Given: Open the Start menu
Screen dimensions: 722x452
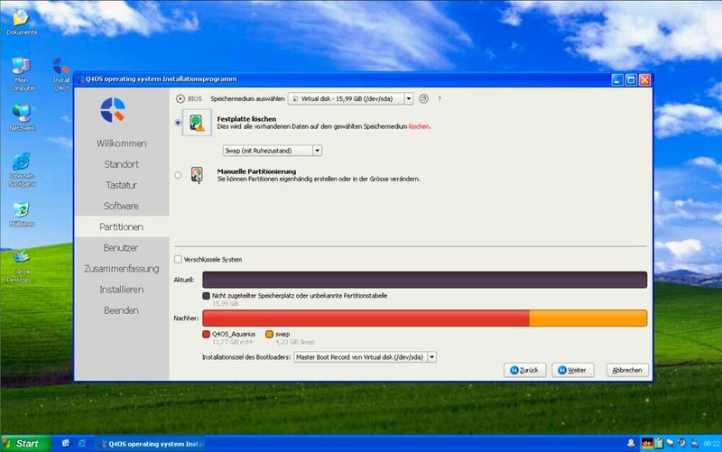Looking at the screenshot, I should 25,444.
